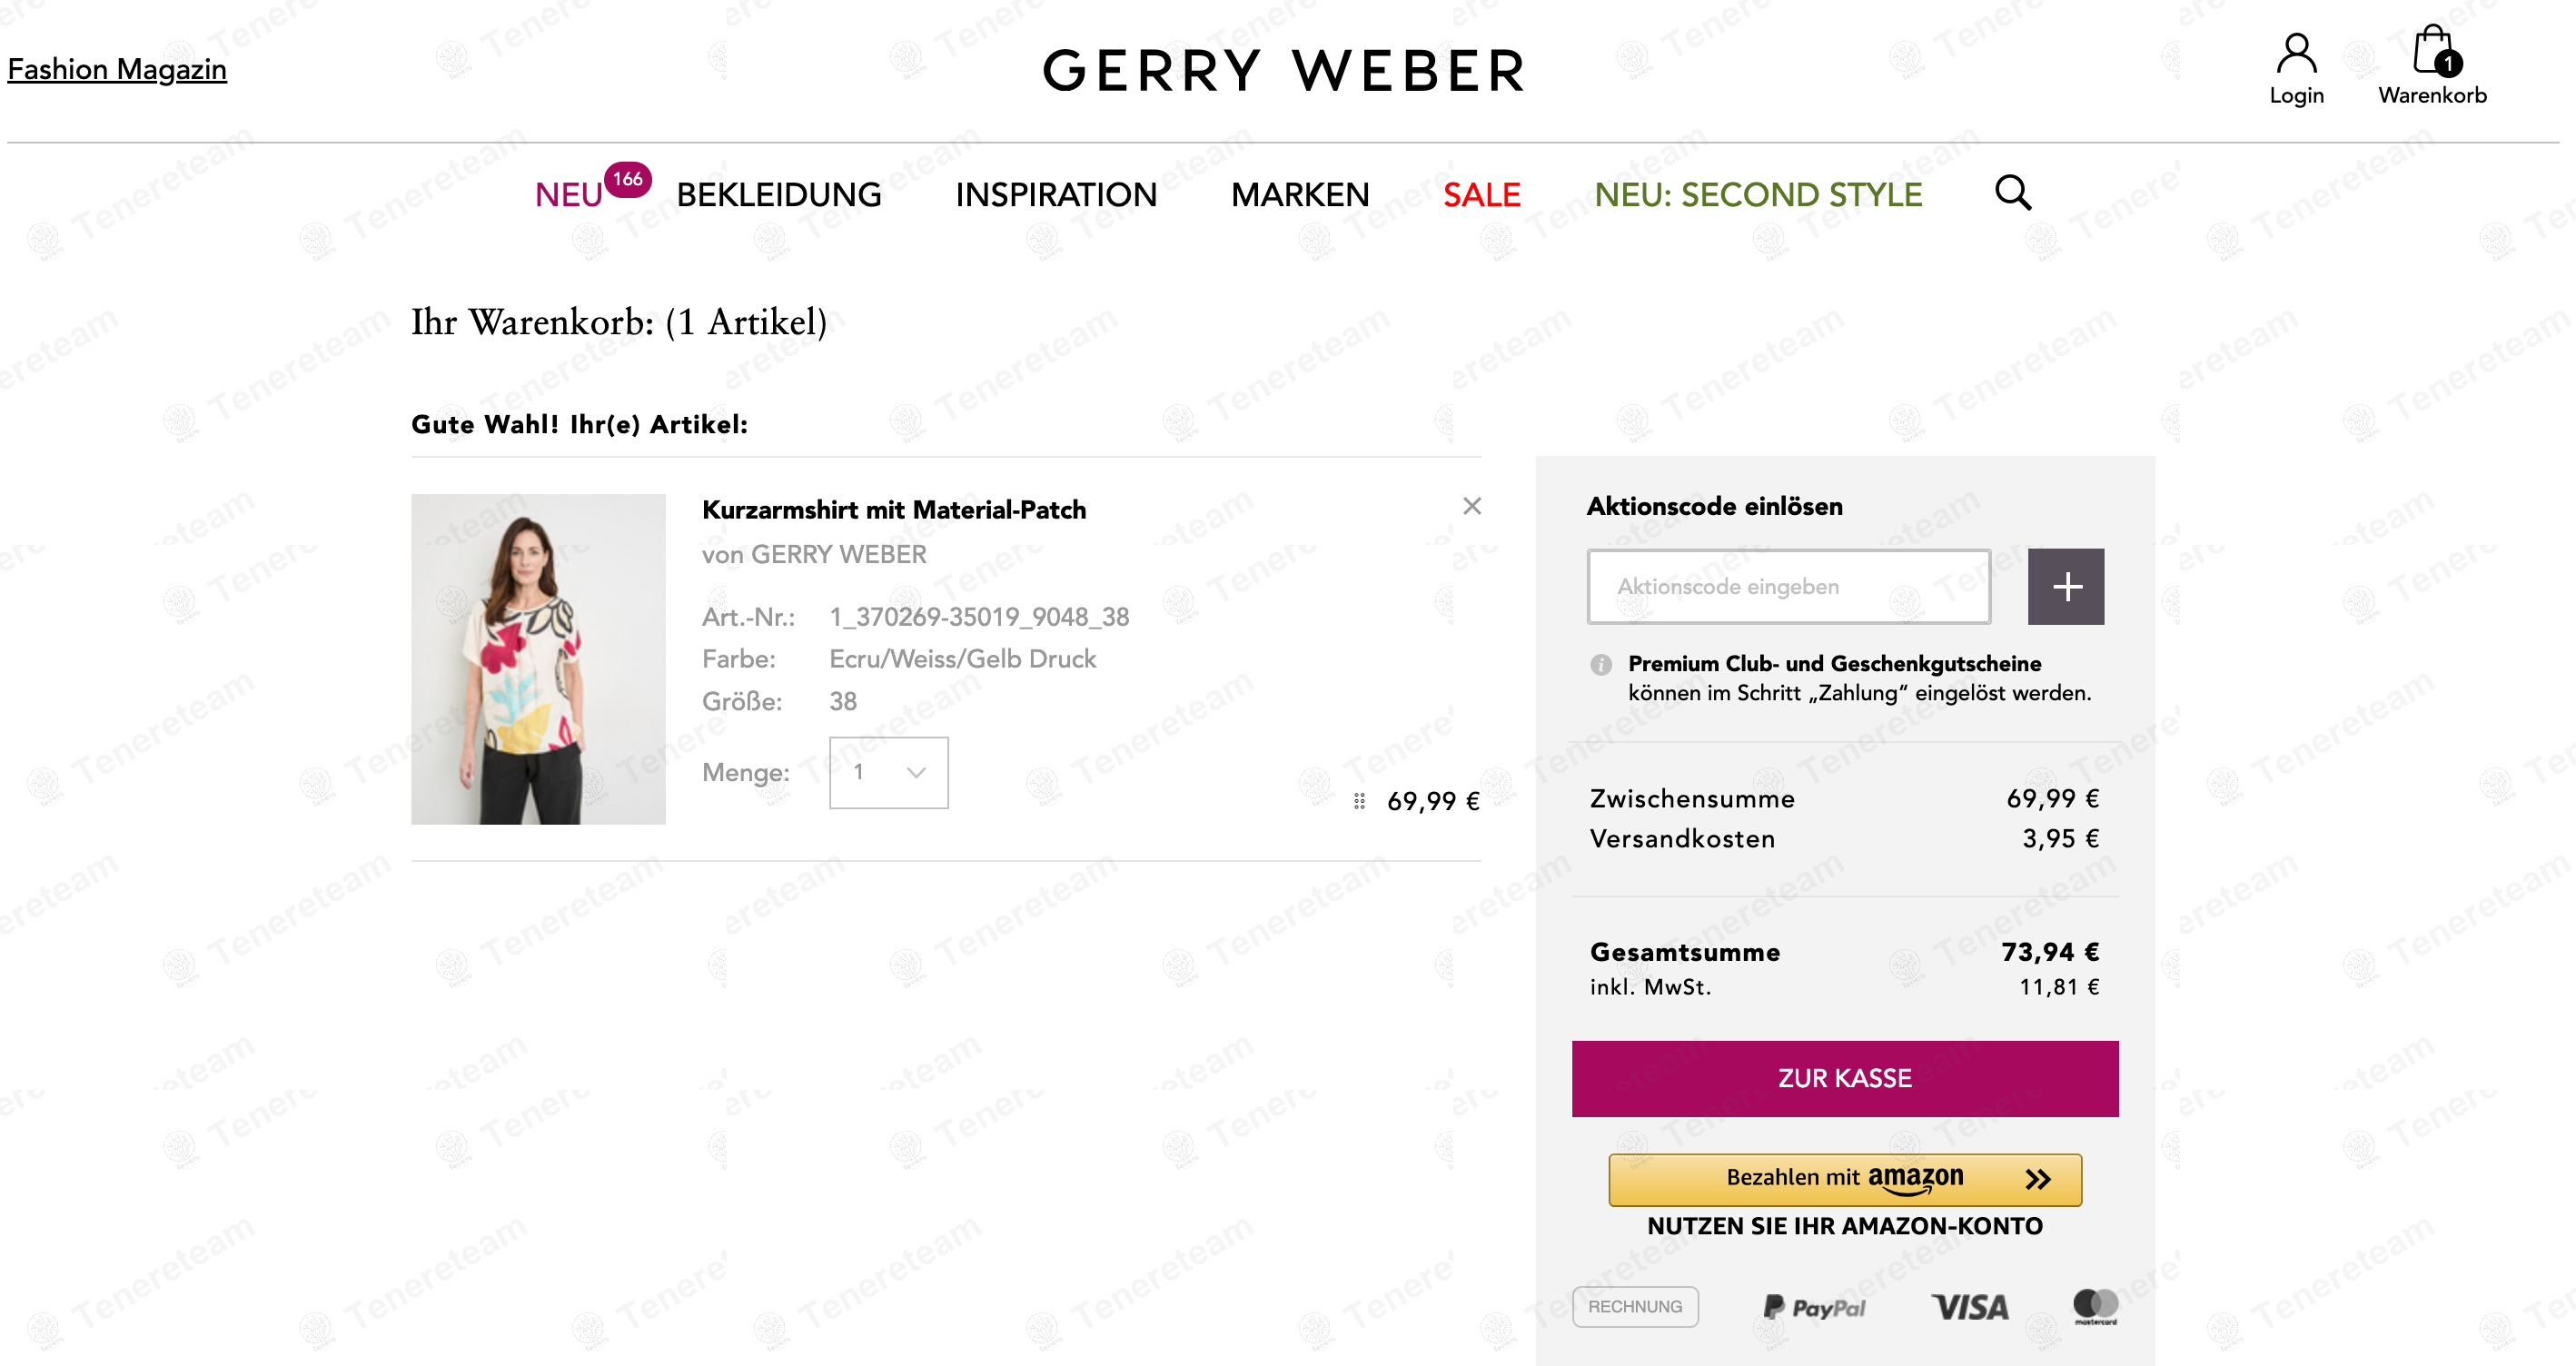Remove the Kurzarmshirt item with X
2576x1366 pixels.
coord(1471,506)
